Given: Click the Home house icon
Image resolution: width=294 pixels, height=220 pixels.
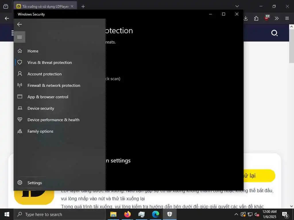Looking at the screenshot, I should coord(20,51).
